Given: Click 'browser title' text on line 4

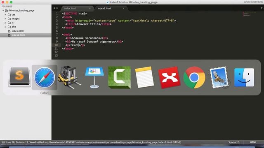Looking at the screenshot, I should (87, 24).
